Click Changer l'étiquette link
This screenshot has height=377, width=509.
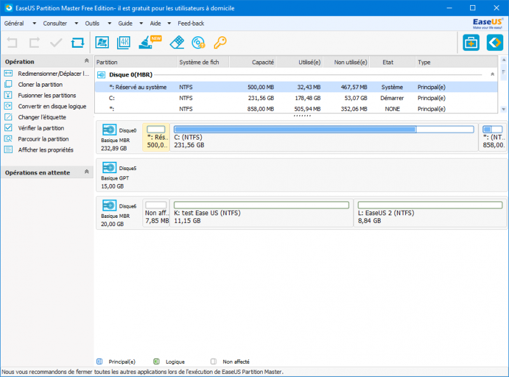point(42,117)
